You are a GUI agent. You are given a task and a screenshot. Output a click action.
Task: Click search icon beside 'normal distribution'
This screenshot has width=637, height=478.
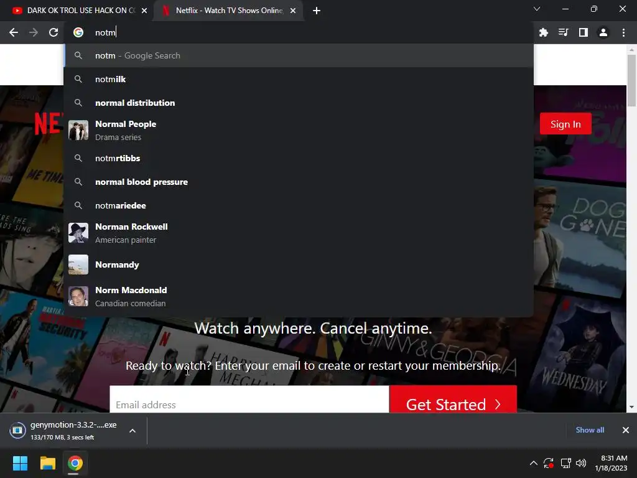(78, 103)
